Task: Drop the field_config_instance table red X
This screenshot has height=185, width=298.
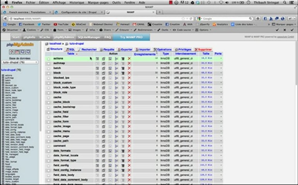Action: coord(130,170)
